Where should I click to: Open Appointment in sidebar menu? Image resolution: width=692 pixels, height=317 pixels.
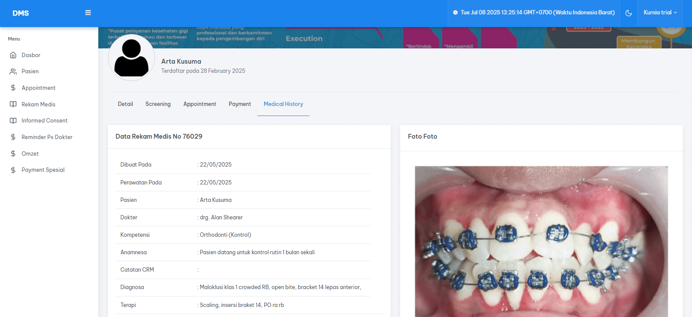coord(38,88)
